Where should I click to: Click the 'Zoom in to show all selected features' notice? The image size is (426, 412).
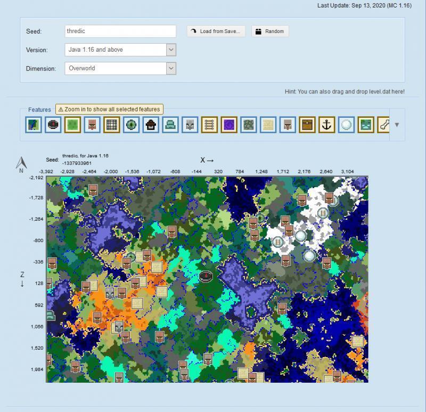(110, 109)
